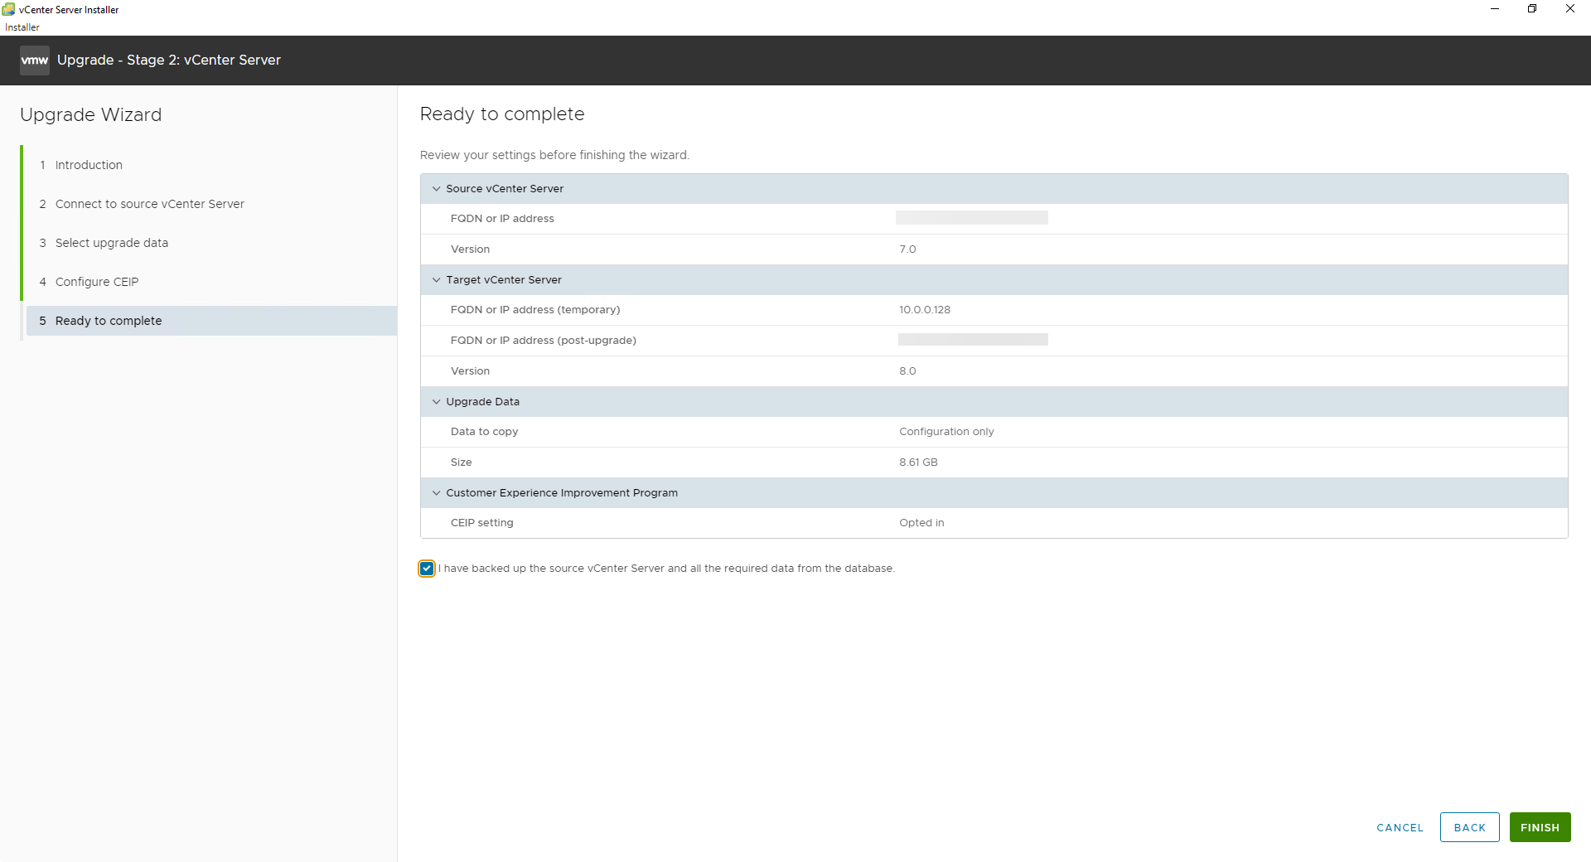Screen dimensions: 1591x862
Task: Select the Ready to complete step
Action: (108, 321)
